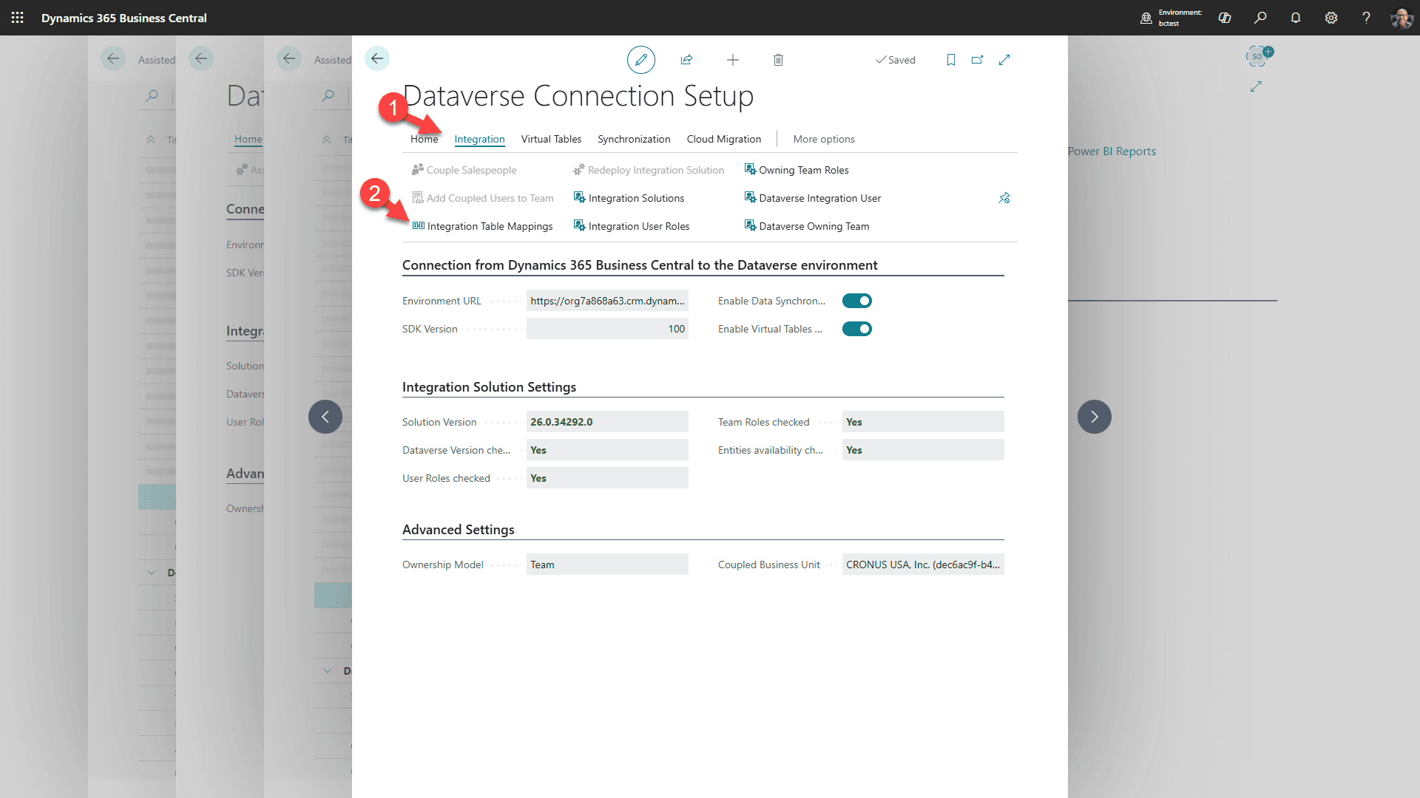The width and height of the screenshot is (1420, 798).
Task: Turn off the Enable Virtual Tables toggle
Action: [856, 329]
